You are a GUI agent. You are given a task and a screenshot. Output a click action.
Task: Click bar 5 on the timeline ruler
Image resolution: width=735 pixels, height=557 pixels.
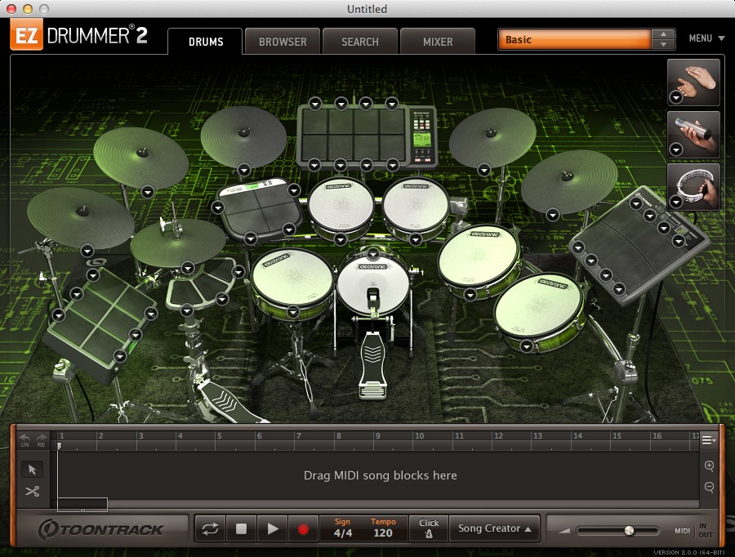[219, 436]
